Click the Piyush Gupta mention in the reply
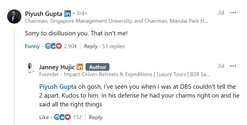 (x=58, y=87)
